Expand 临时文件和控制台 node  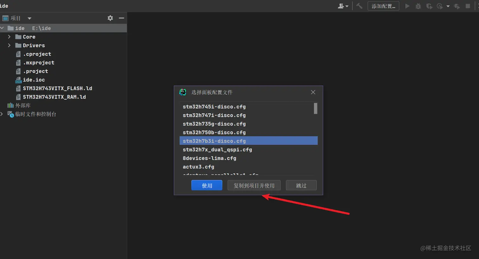[x=2, y=114]
